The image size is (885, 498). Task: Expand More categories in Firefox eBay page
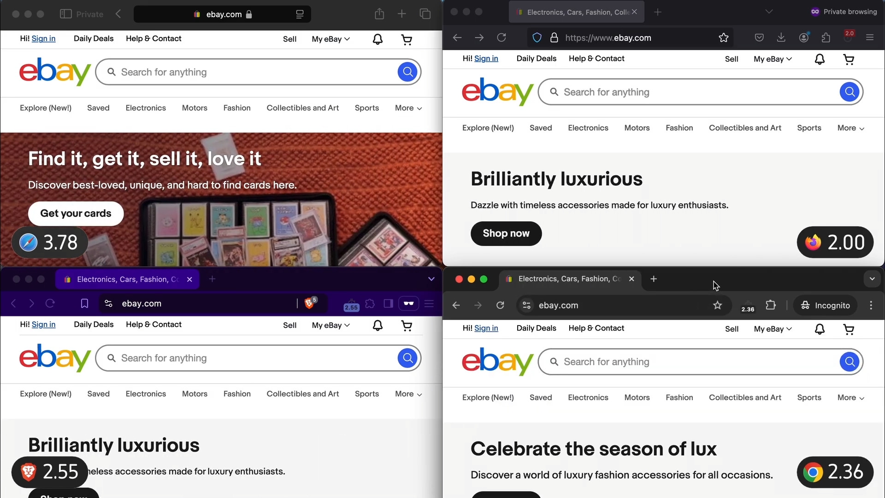(x=851, y=128)
